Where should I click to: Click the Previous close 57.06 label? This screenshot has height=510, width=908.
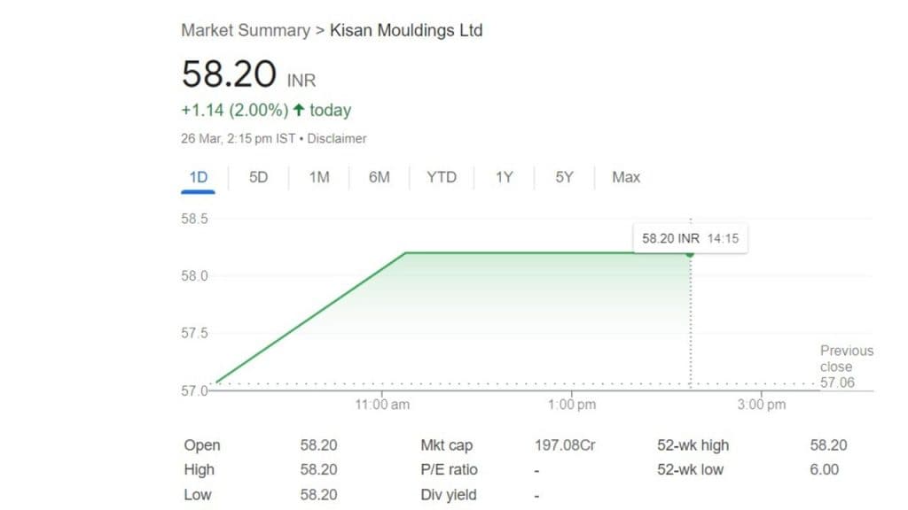[x=846, y=367]
